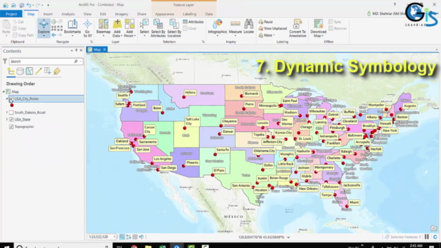441x248 pixels.
Task: Open the Appearance tab
Action: (165, 14)
